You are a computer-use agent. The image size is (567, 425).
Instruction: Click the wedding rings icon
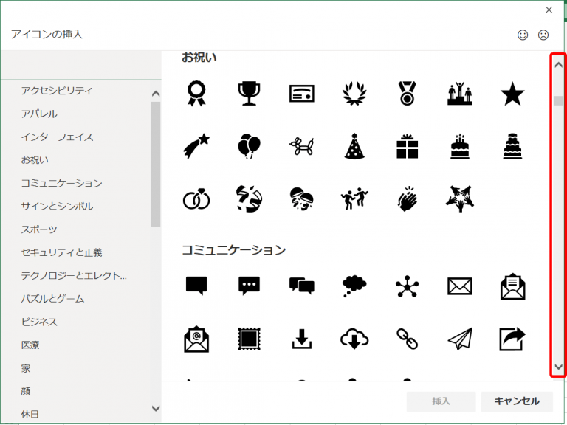click(x=196, y=198)
